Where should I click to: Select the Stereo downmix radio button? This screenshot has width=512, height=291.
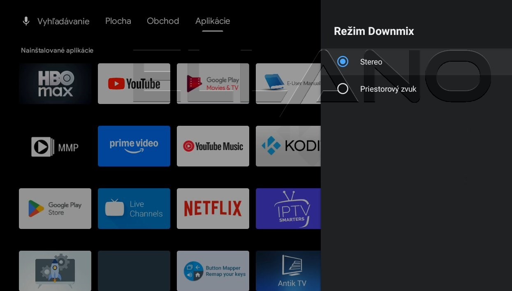click(x=343, y=62)
